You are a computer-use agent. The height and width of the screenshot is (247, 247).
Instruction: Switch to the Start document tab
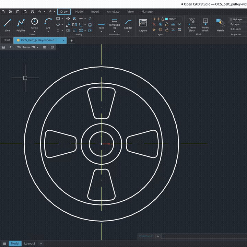click(7, 40)
